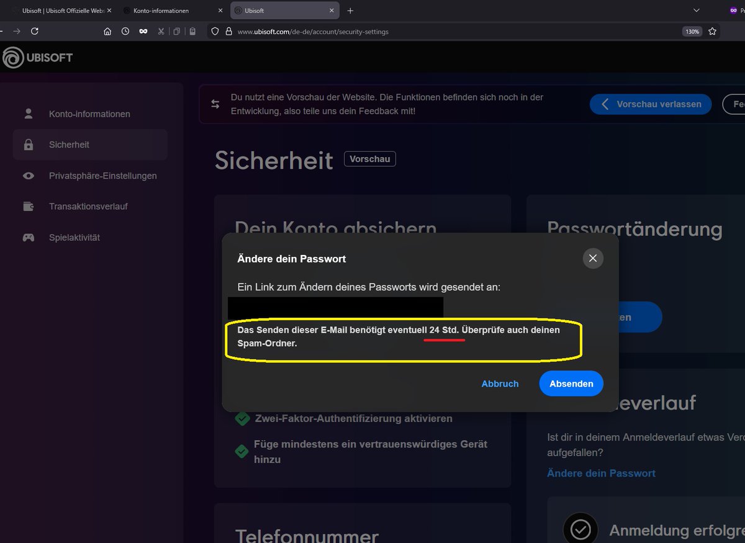Click the checkmark circle beside Anmeldung erfolgreich
The width and height of the screenshot is (745, 543).
[x=580, y=529]
